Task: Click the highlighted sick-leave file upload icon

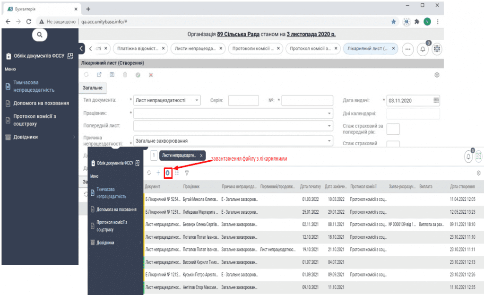Action: [x=168, y=173]
